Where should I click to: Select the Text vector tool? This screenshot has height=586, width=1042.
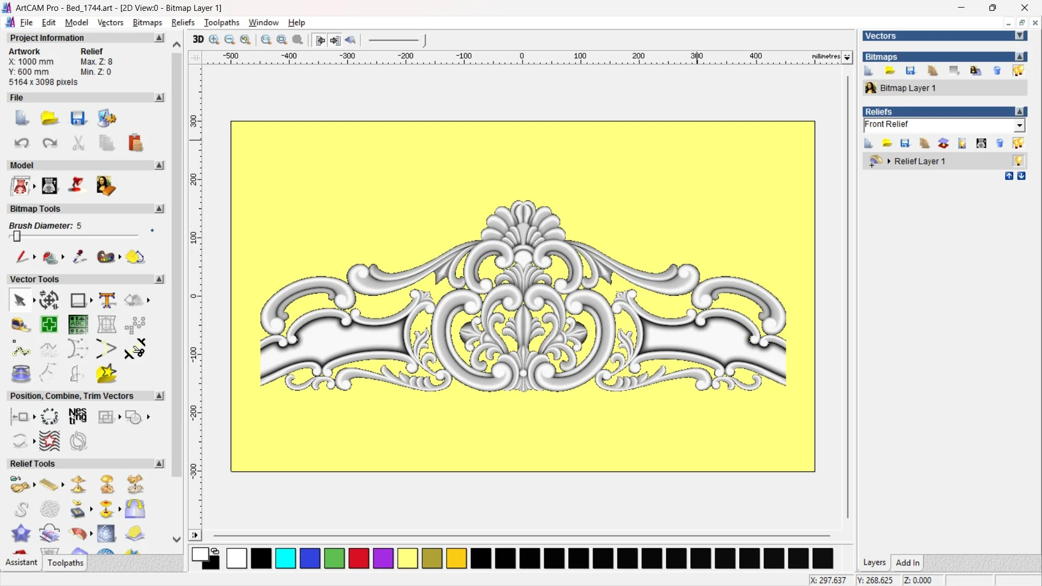(x=107, y=300)
